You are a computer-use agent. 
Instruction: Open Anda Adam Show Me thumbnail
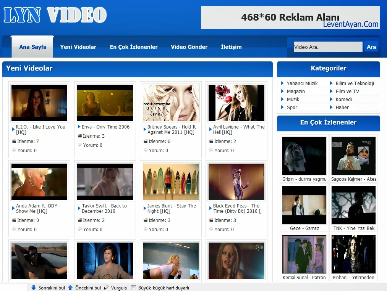pos(39,182)
